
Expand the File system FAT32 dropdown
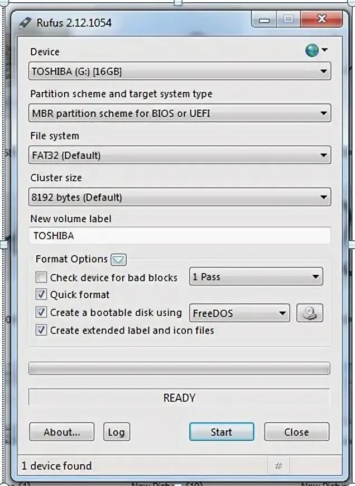[x=179, y=155]
